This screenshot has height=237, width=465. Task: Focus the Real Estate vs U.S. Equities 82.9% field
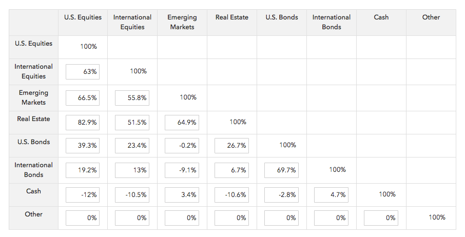pos(83,123)
